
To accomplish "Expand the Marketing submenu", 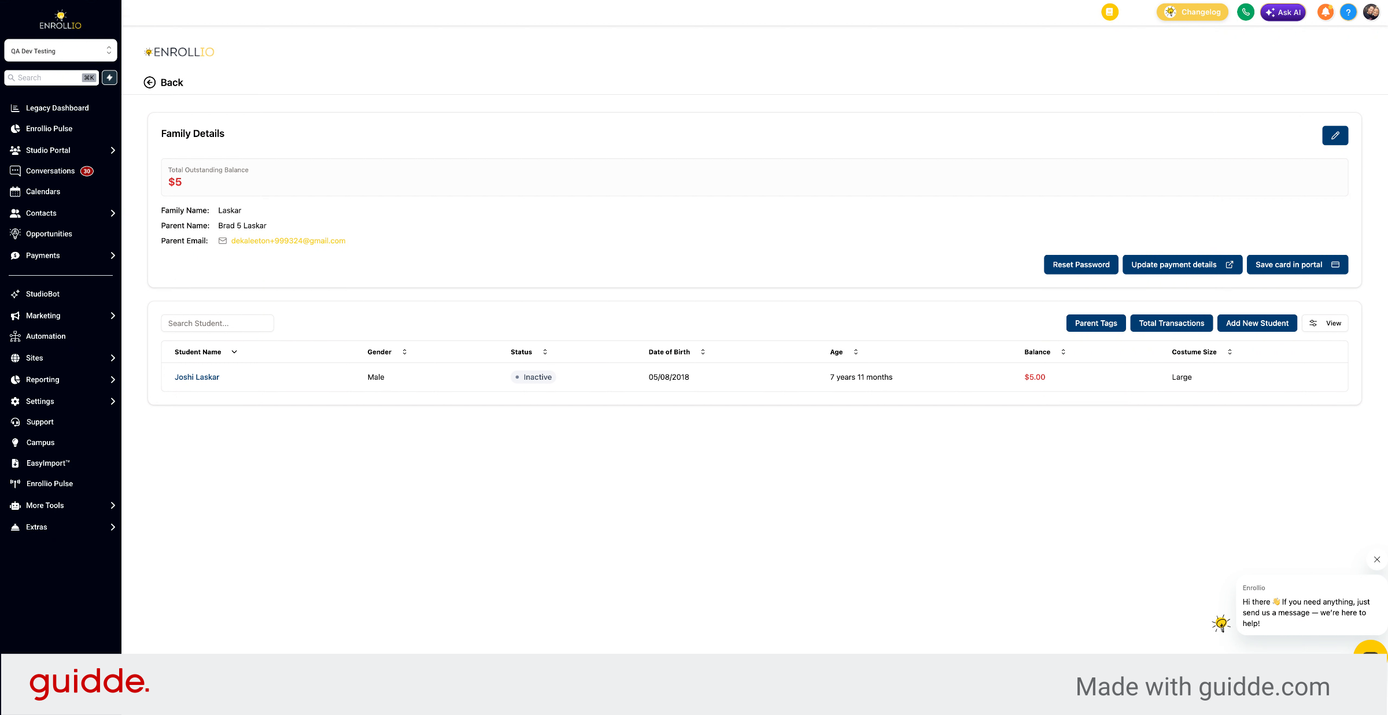I will tap(113, 316).
